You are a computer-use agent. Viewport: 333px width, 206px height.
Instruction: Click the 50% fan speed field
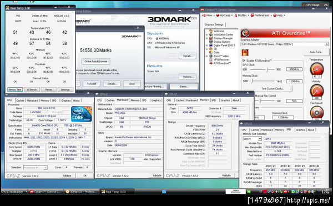(x=294, y=101)
